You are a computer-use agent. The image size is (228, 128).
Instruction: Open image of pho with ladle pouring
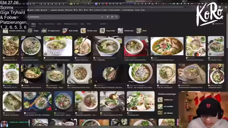tap(112, 101)
